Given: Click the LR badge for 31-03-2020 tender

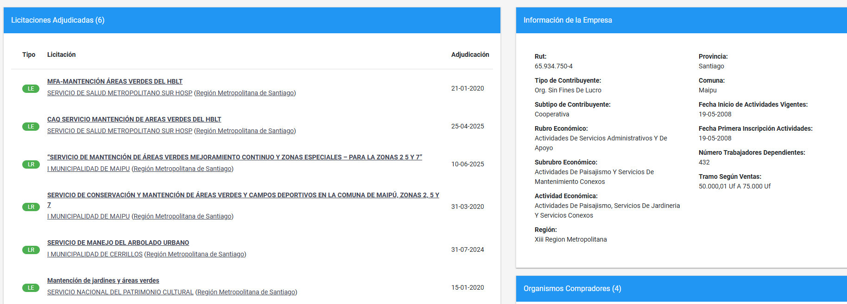Looking at the screenshot, I should coord(31,207).
